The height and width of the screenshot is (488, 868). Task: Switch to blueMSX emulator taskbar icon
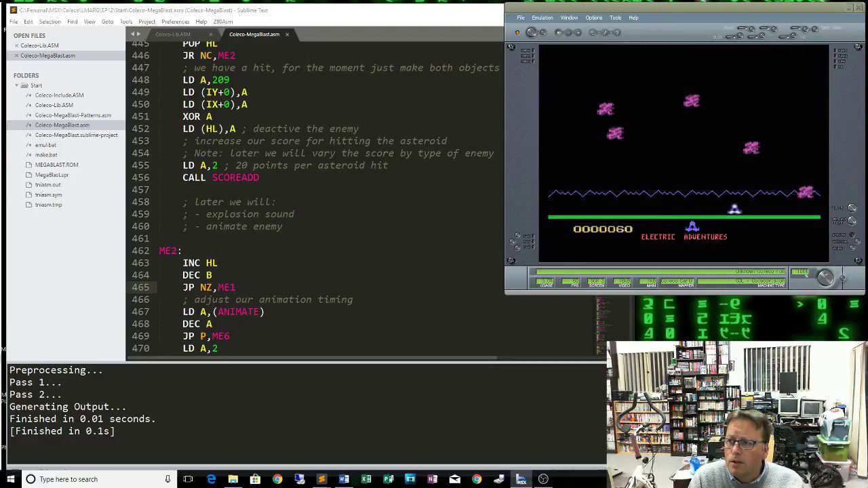click(x=521, y=479)
